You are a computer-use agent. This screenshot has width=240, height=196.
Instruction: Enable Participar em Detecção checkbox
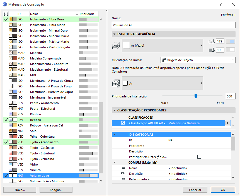click(199, 157)
